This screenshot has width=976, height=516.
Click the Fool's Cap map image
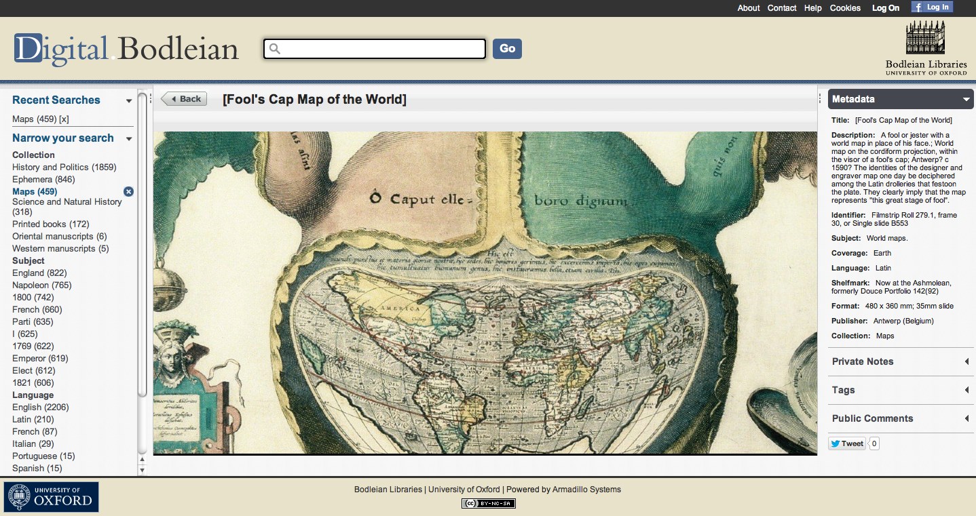[x=485, y=292]
